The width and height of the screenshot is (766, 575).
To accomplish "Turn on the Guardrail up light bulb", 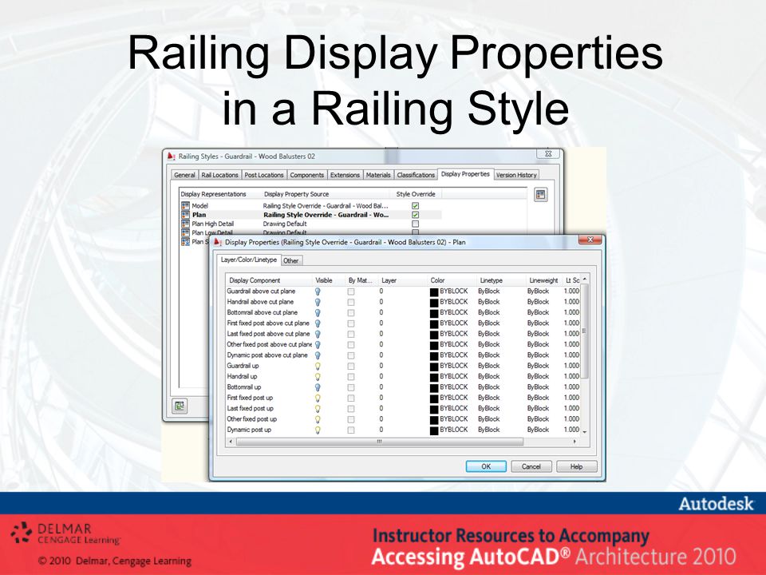I will 318,367.
